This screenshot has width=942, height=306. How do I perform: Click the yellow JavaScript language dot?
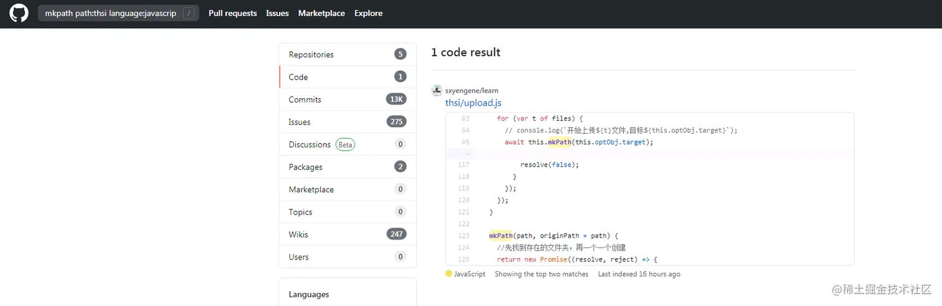(x=449, y=274)
